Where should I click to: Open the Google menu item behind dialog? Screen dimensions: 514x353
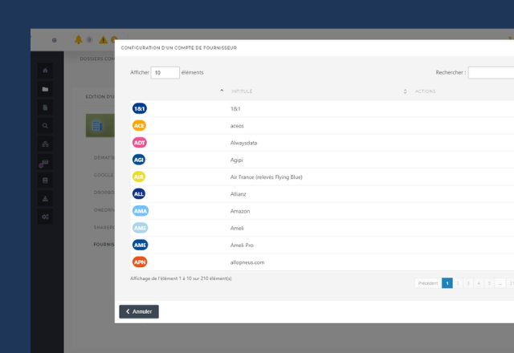pyautogui.click(x=104, y=175)
